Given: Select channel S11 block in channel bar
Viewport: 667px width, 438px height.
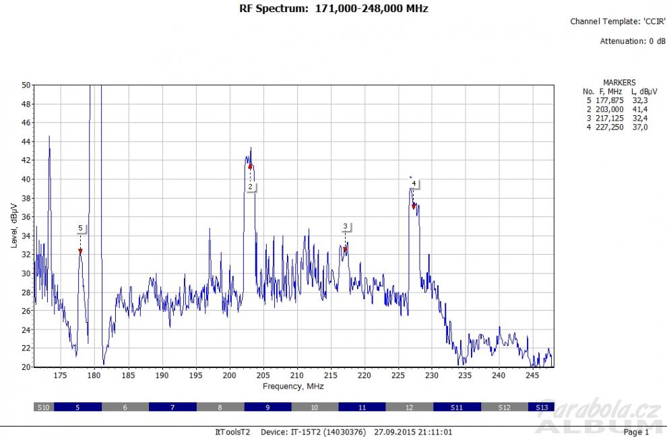Looking at the screenshot, I should pyautogui.click(x=457, y=408).
